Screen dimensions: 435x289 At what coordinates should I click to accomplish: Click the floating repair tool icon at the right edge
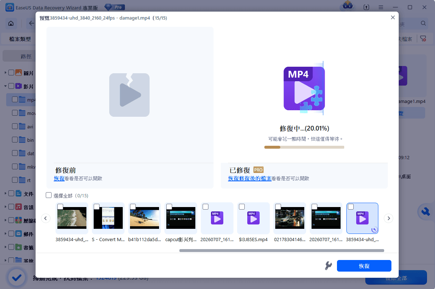[425, 212]
